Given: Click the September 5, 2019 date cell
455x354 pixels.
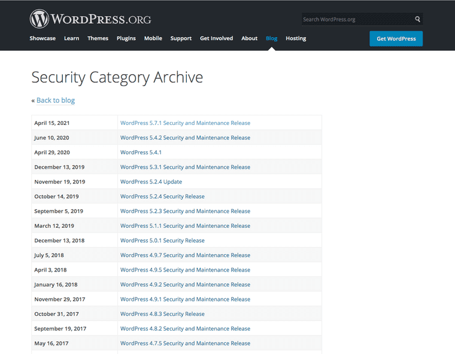Looking at the screenshot, I should click(75, 211).
